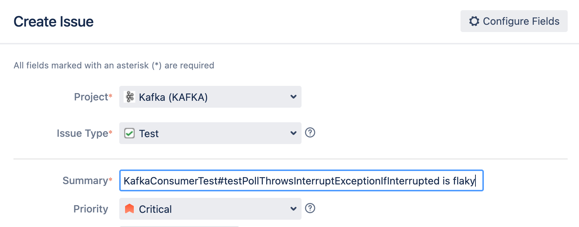Viewport: 579px width, 227px height.
Task: Click the Kafka project logo icon
Action: coord(129,97)
